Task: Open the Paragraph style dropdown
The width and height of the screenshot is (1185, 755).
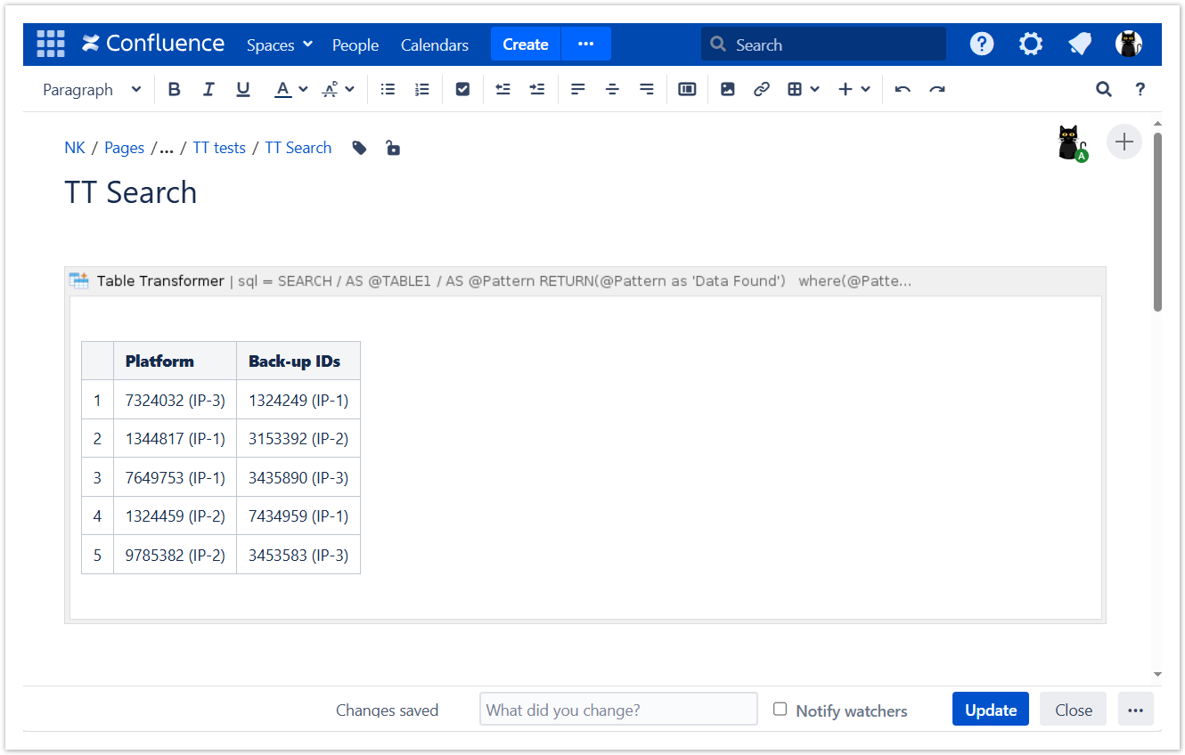Action: click(92, 89)
